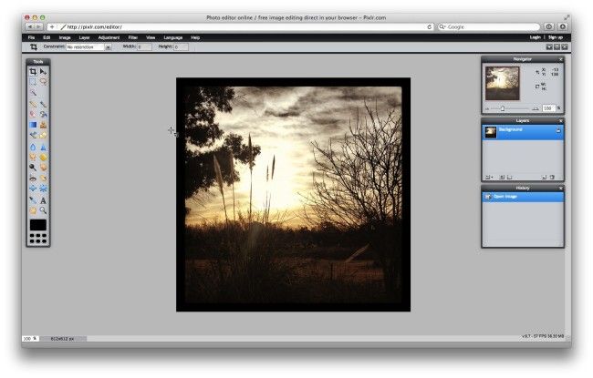Select the Hand pan tool
Image resolution: width=593 pixels, height=378 pixels.
[x=33, y=210]
